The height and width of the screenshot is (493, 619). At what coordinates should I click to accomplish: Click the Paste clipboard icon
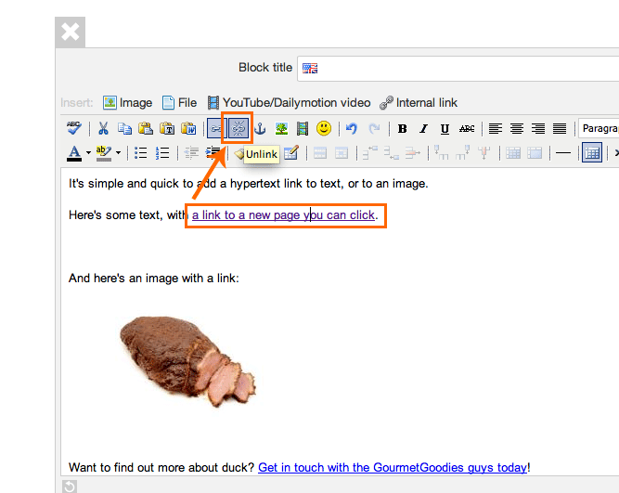[x=146, y=128]
